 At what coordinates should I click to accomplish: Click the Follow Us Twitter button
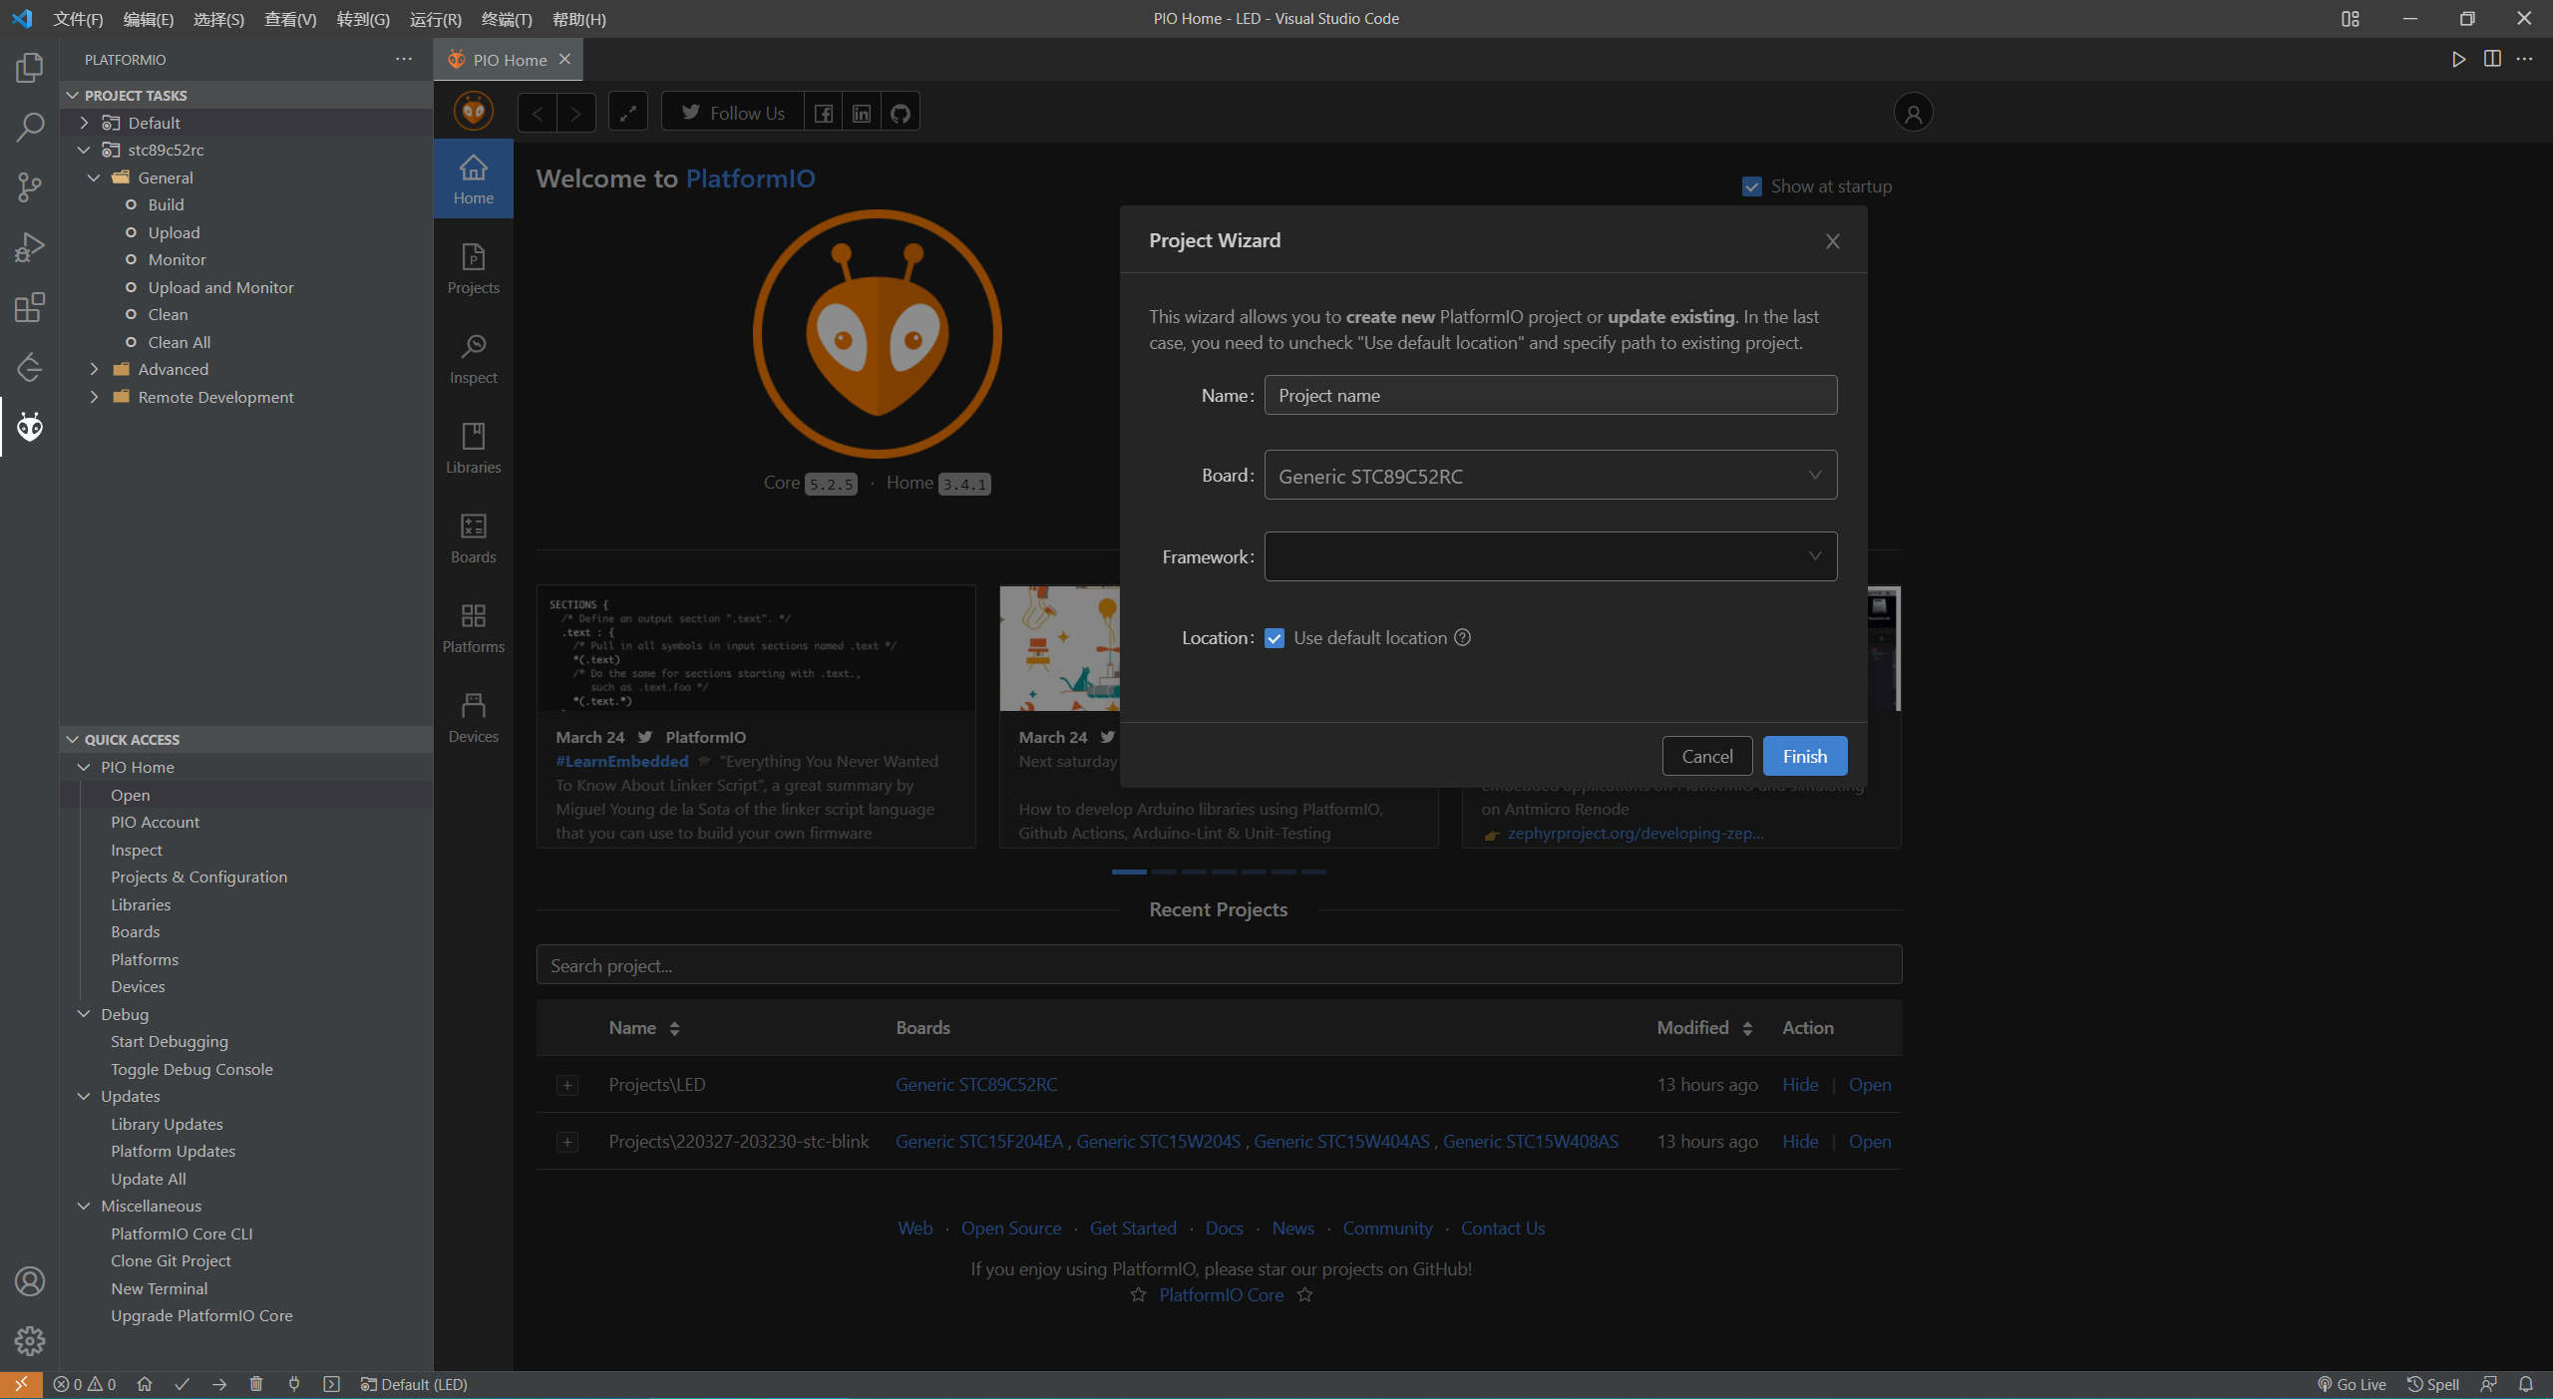click(x=733, y=113)
